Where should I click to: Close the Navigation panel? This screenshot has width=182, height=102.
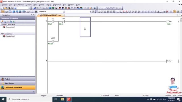[x=34, y=15]
